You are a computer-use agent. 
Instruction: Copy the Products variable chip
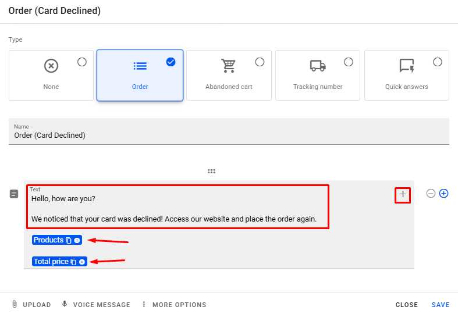(69, 240)
